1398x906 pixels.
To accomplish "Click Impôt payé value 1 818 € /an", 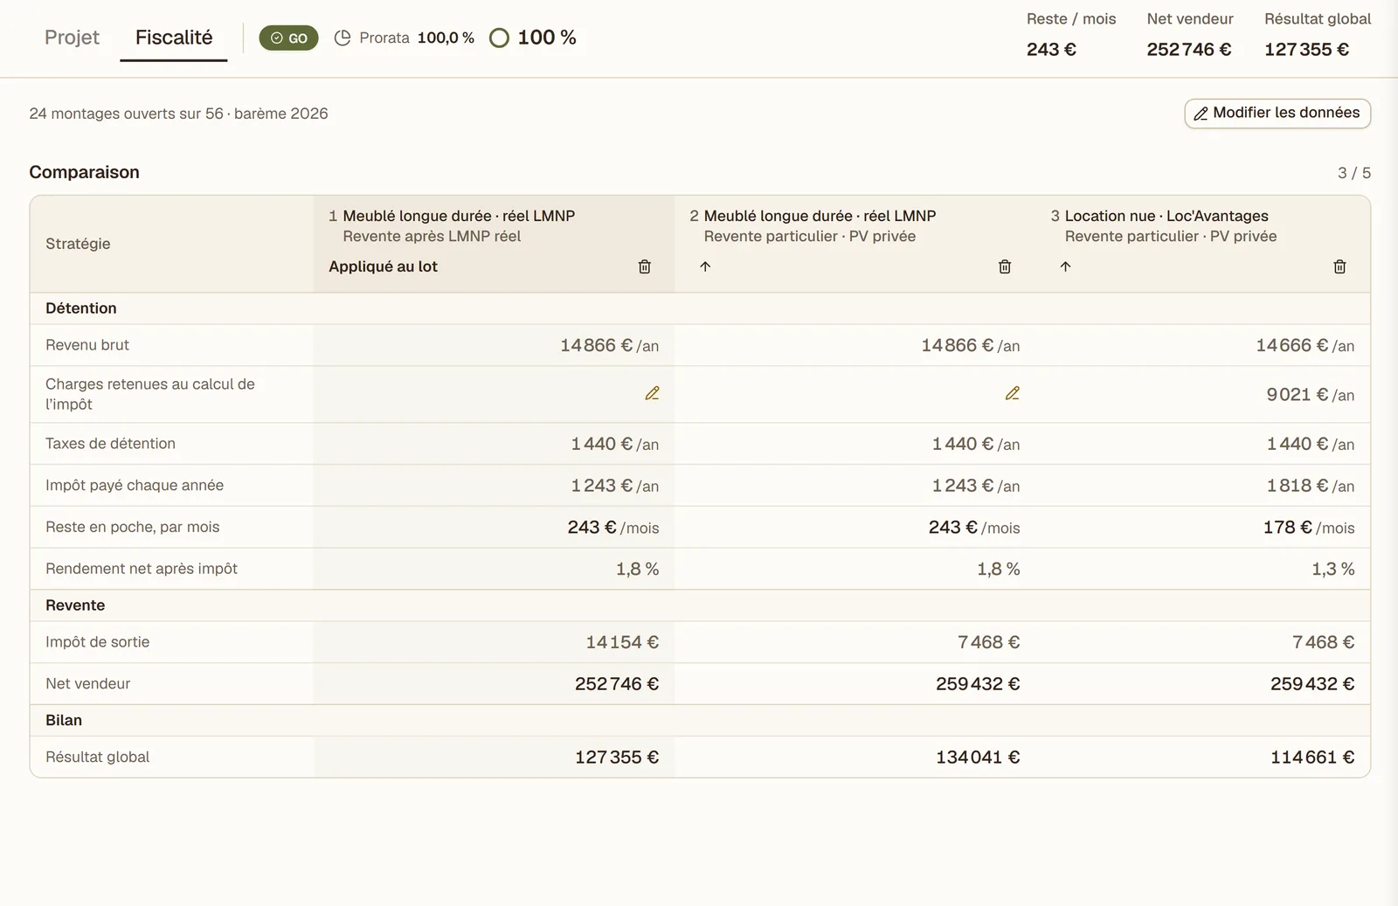I will coord(1311,486).
